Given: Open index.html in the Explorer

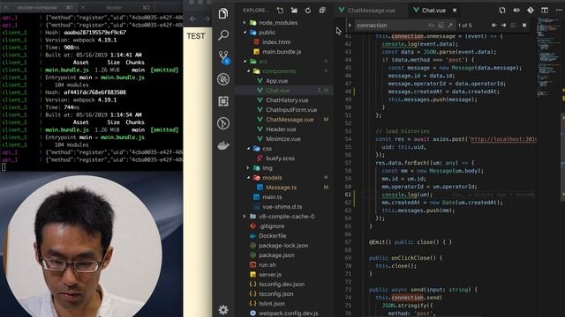Looking at the screenshot, I should pos(276,42).
